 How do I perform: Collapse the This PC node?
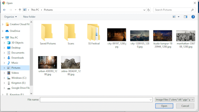pos(3,38)
